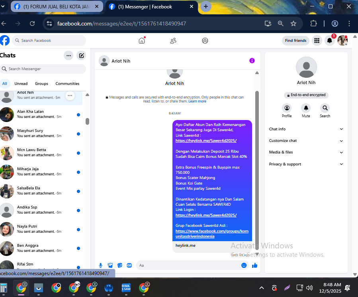Image resolution: width=358 pixels, height=297 pixels.
Task: Open the account profile picture menu
Action: 342,41
